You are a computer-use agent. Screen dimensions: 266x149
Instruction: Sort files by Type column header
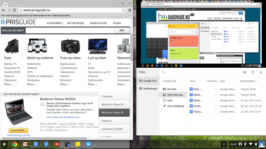(222, 81)
